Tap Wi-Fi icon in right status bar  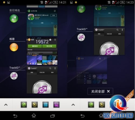109,2
